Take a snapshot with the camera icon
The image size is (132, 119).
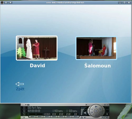(x=82, y=117)
